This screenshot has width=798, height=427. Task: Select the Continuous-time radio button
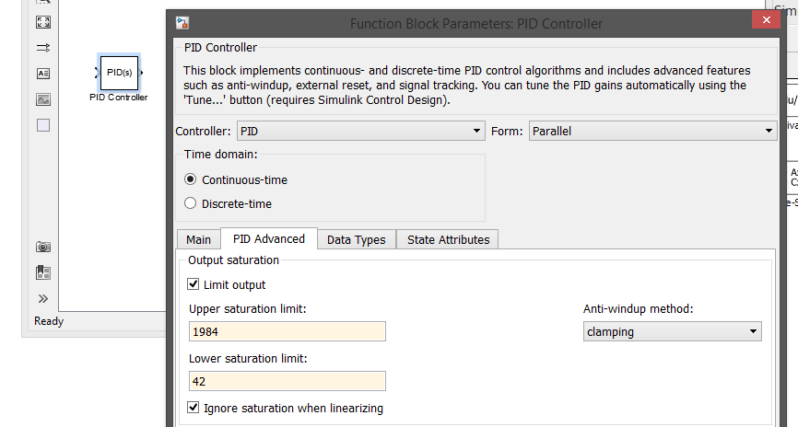pyautogui.click(x=191, y=180)
